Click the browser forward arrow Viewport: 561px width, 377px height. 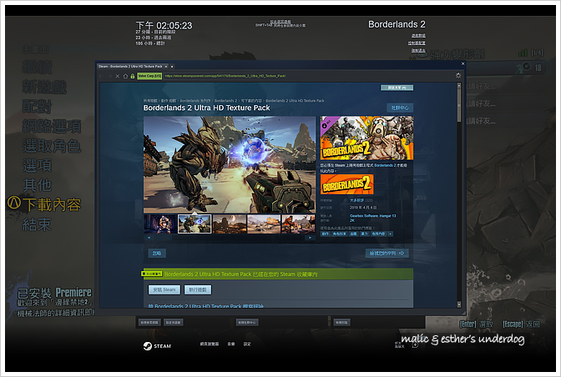(x=109, y=76)
